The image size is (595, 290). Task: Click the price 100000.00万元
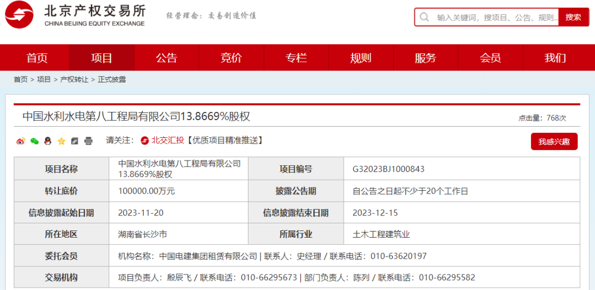(x=147, y=191)
